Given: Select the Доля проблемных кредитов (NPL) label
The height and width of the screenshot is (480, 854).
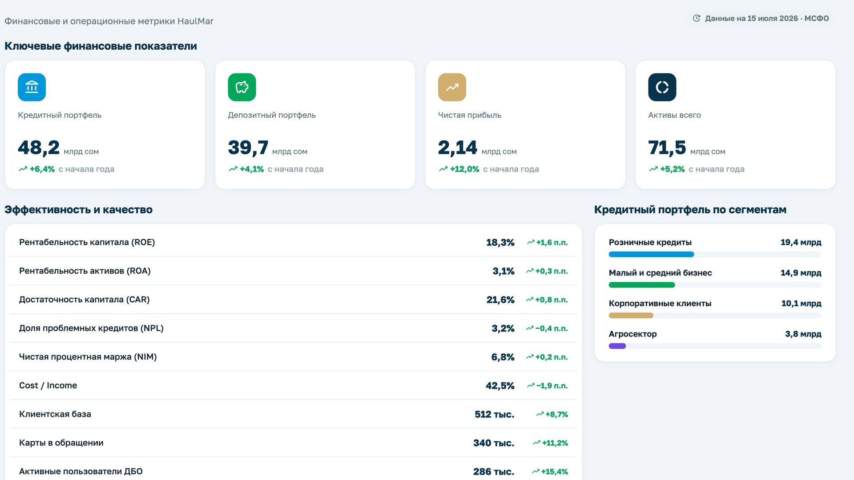Looking at the screenshot, I should (91, 328).
